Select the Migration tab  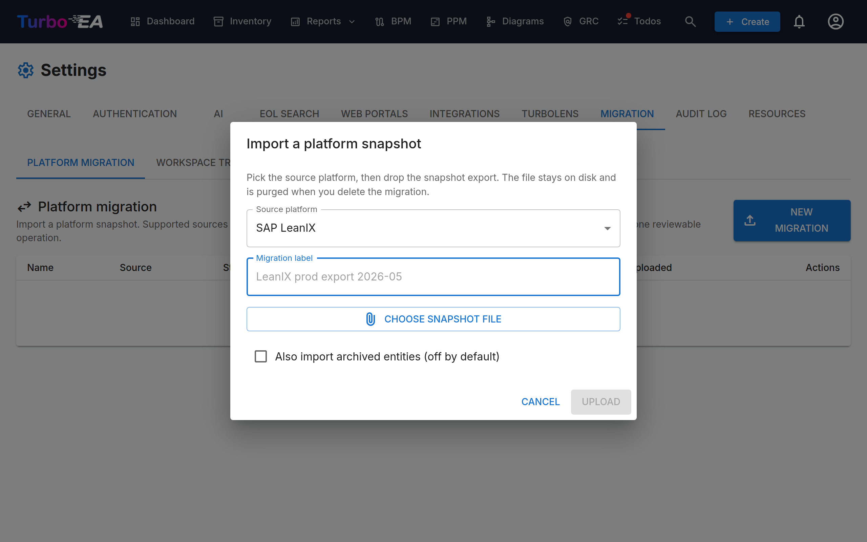tap(627, 114)
